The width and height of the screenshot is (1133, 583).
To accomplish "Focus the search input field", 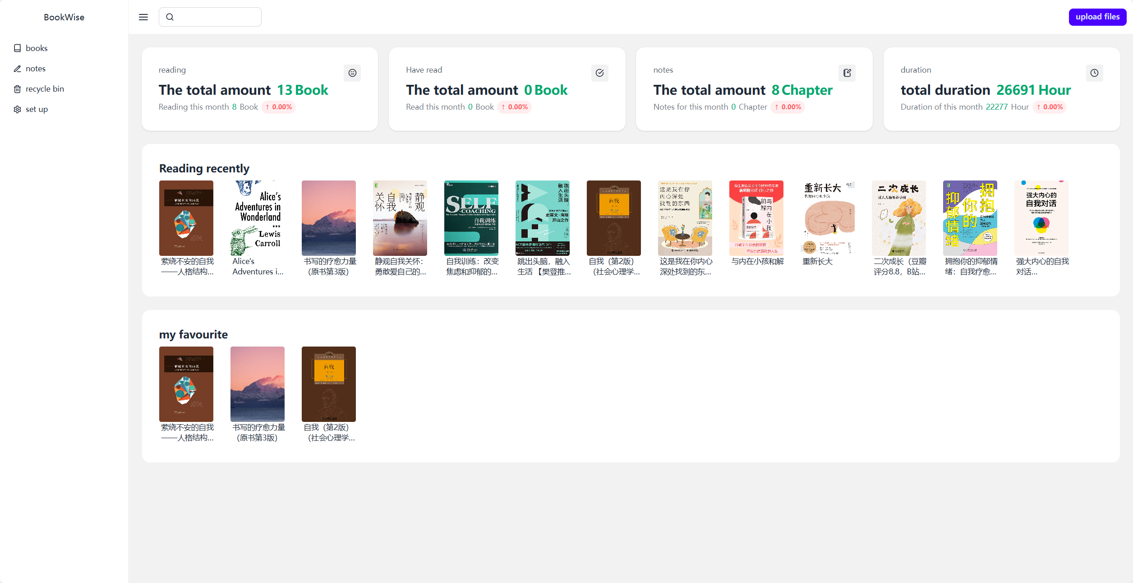I will (216, 17).
